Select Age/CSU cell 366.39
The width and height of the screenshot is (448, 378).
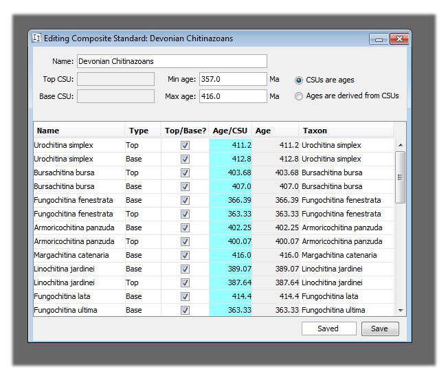[x=230, y=200]
